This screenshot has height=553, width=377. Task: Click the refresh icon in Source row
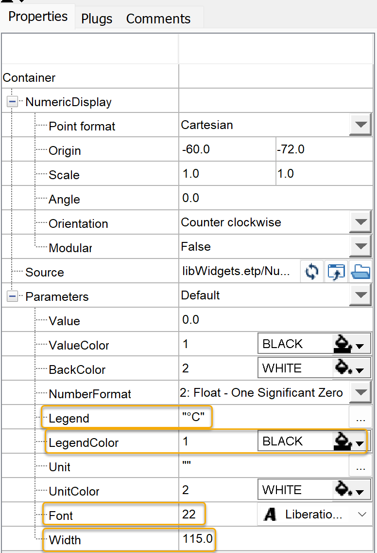(x=312, y=272)
